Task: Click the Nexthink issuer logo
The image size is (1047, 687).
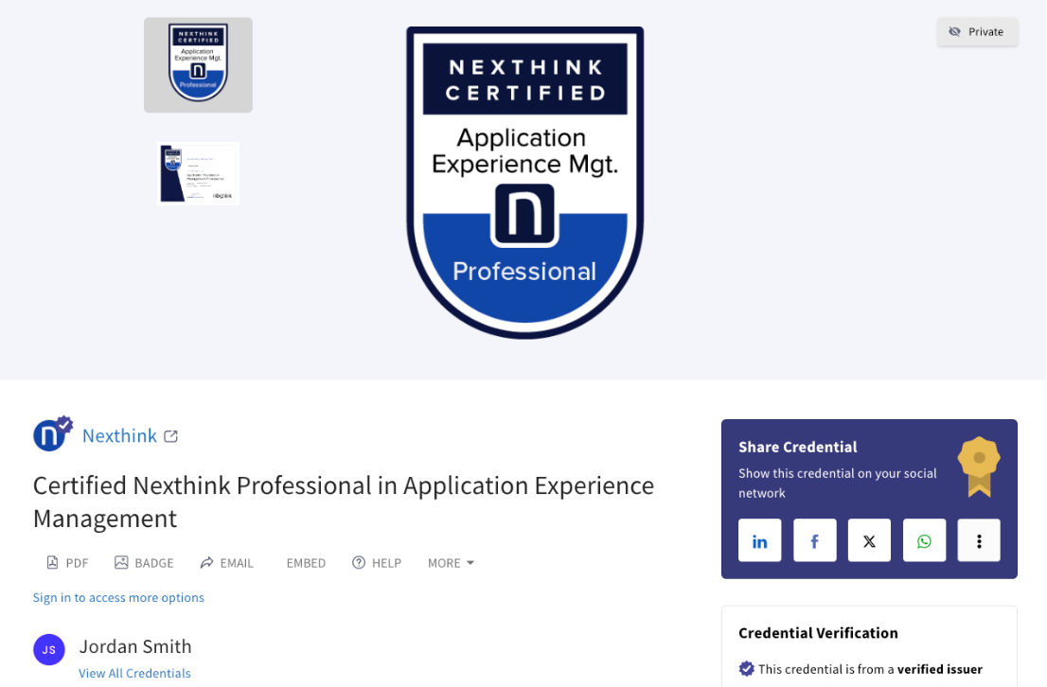Action: [x=52, y=434]
